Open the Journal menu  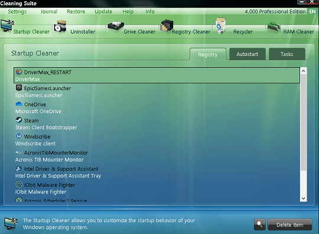(x=49, y=12)
